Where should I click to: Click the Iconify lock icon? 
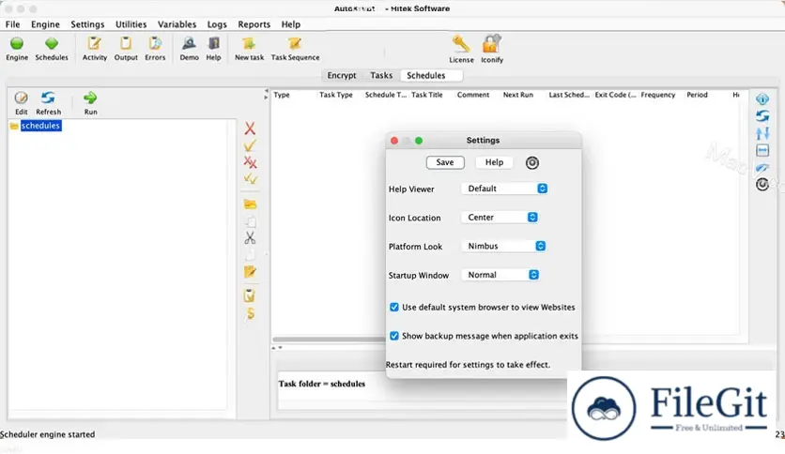tap(491, 44)
